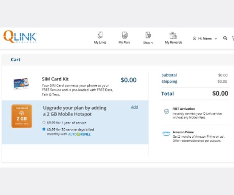The image size is (234, 195).
Task: Click the Shop cart-phone icon
Action: 148,35
